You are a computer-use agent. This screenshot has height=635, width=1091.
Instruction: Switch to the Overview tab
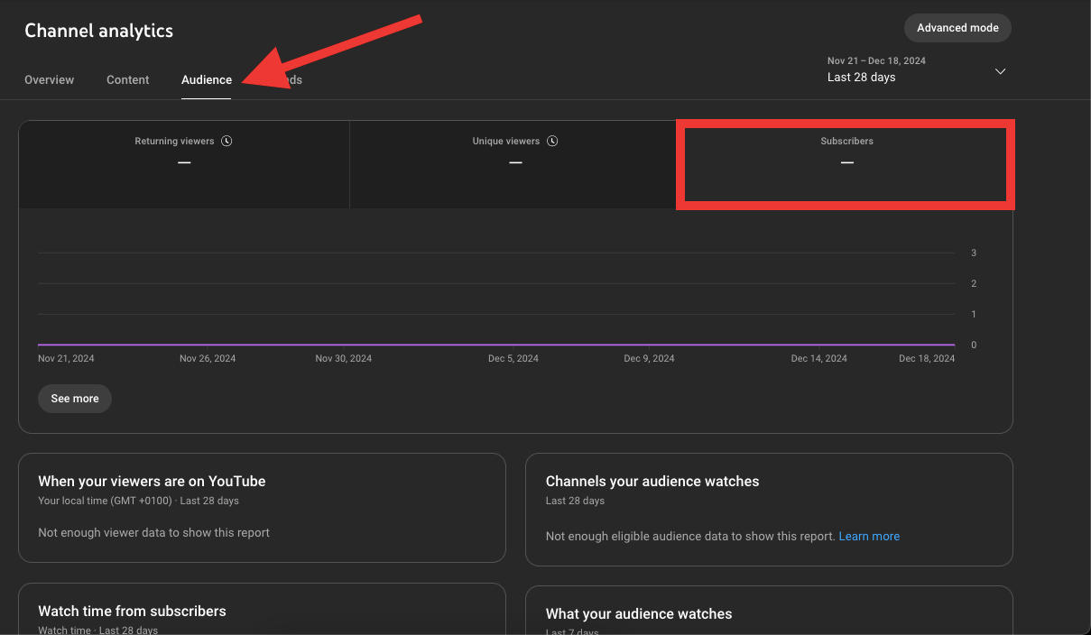click(x=49, y=79)
